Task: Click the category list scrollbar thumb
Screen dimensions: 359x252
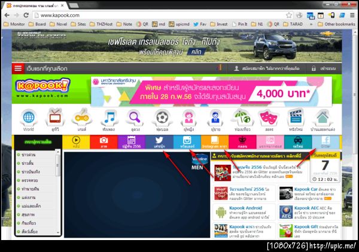Action: (x=57, y=166)
